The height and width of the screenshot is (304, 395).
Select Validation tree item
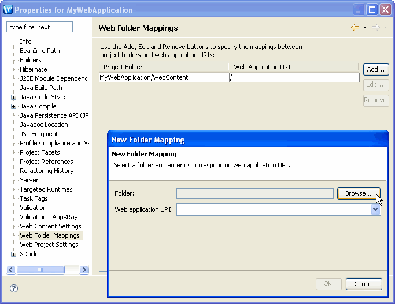pyautogui.click(x=33, y=208)
